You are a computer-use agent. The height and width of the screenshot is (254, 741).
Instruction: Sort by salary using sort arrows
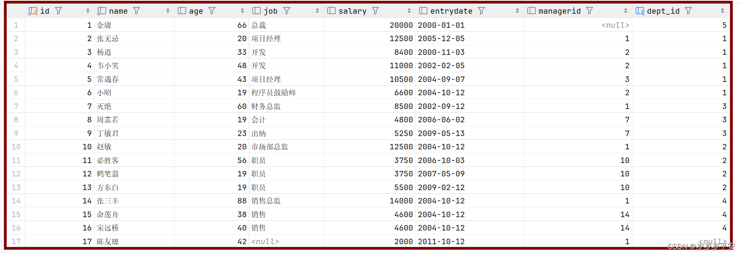pyautogui.click(x=409, y=11)
